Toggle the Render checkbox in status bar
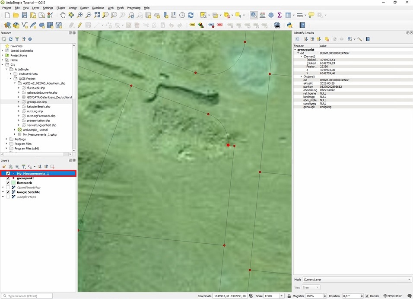Viewport: 413px width, 299px height. [367, 296]
